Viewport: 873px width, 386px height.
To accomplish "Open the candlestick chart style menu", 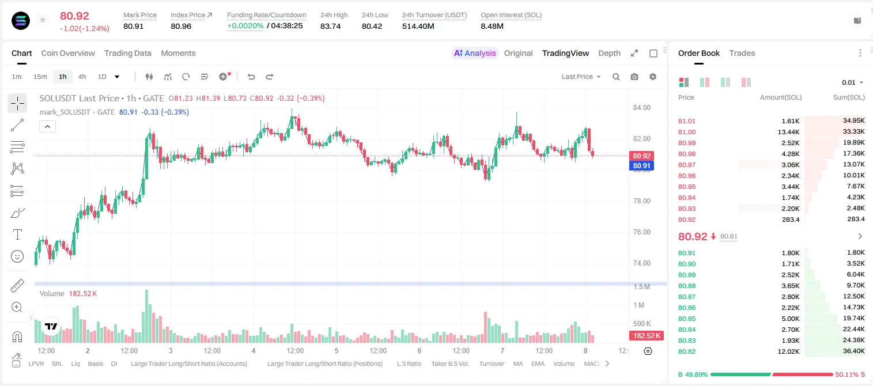I will pos(149,77).
